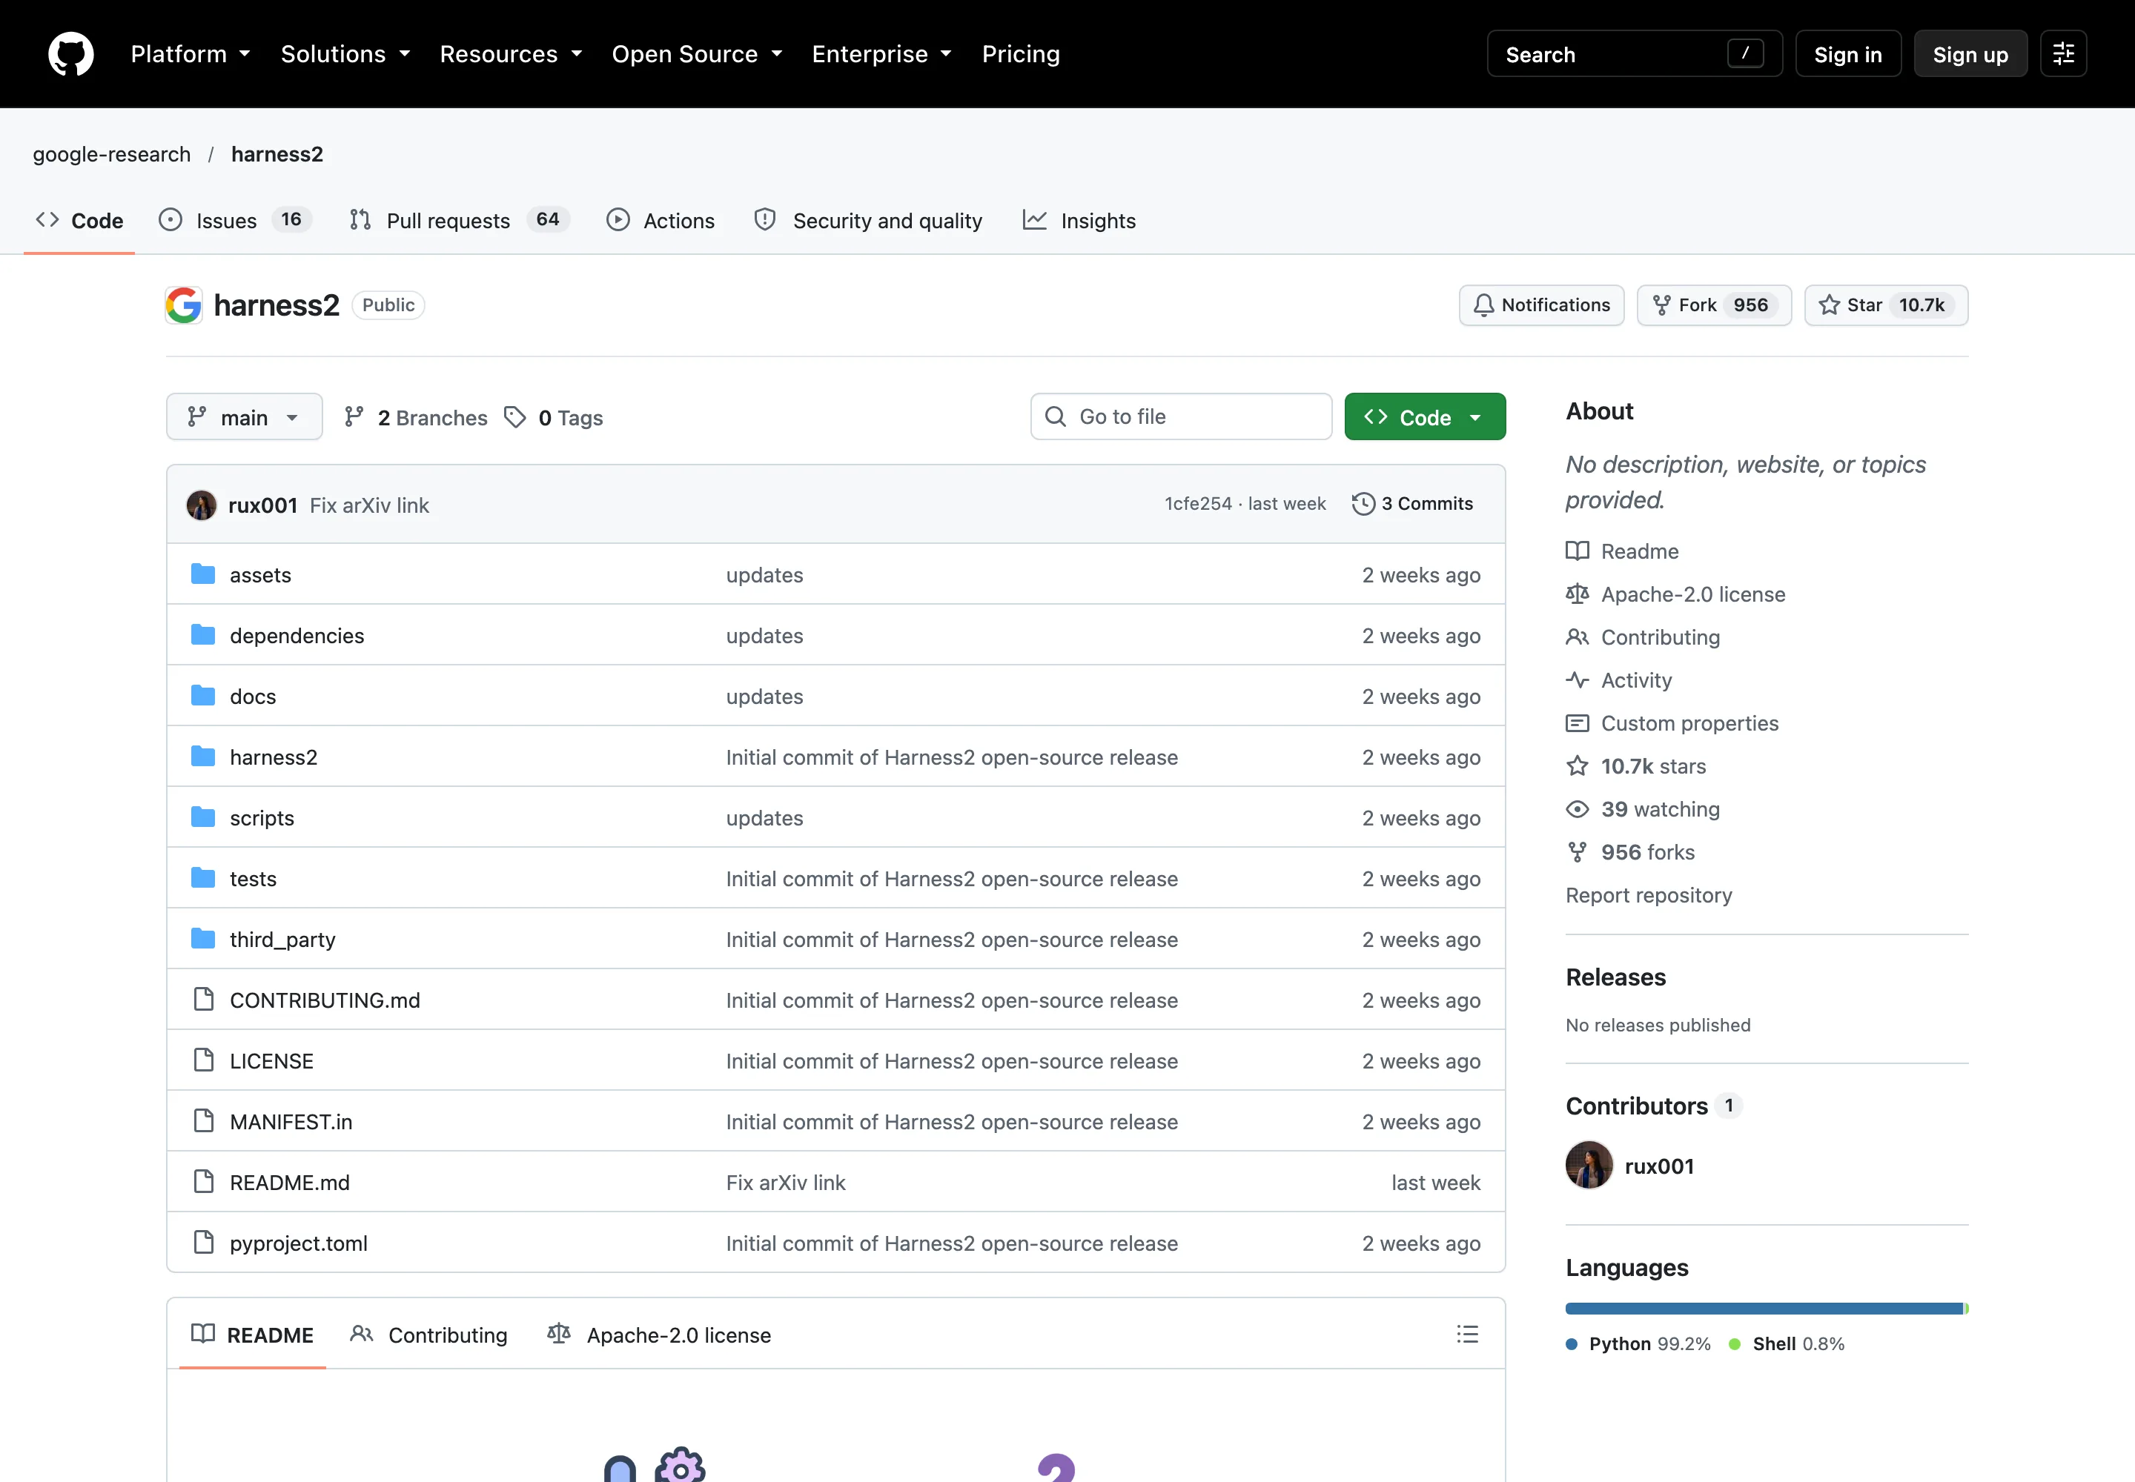Open the green Code dropdown
Screen dimensions: 2135x1482
(x=1426, y=417)
